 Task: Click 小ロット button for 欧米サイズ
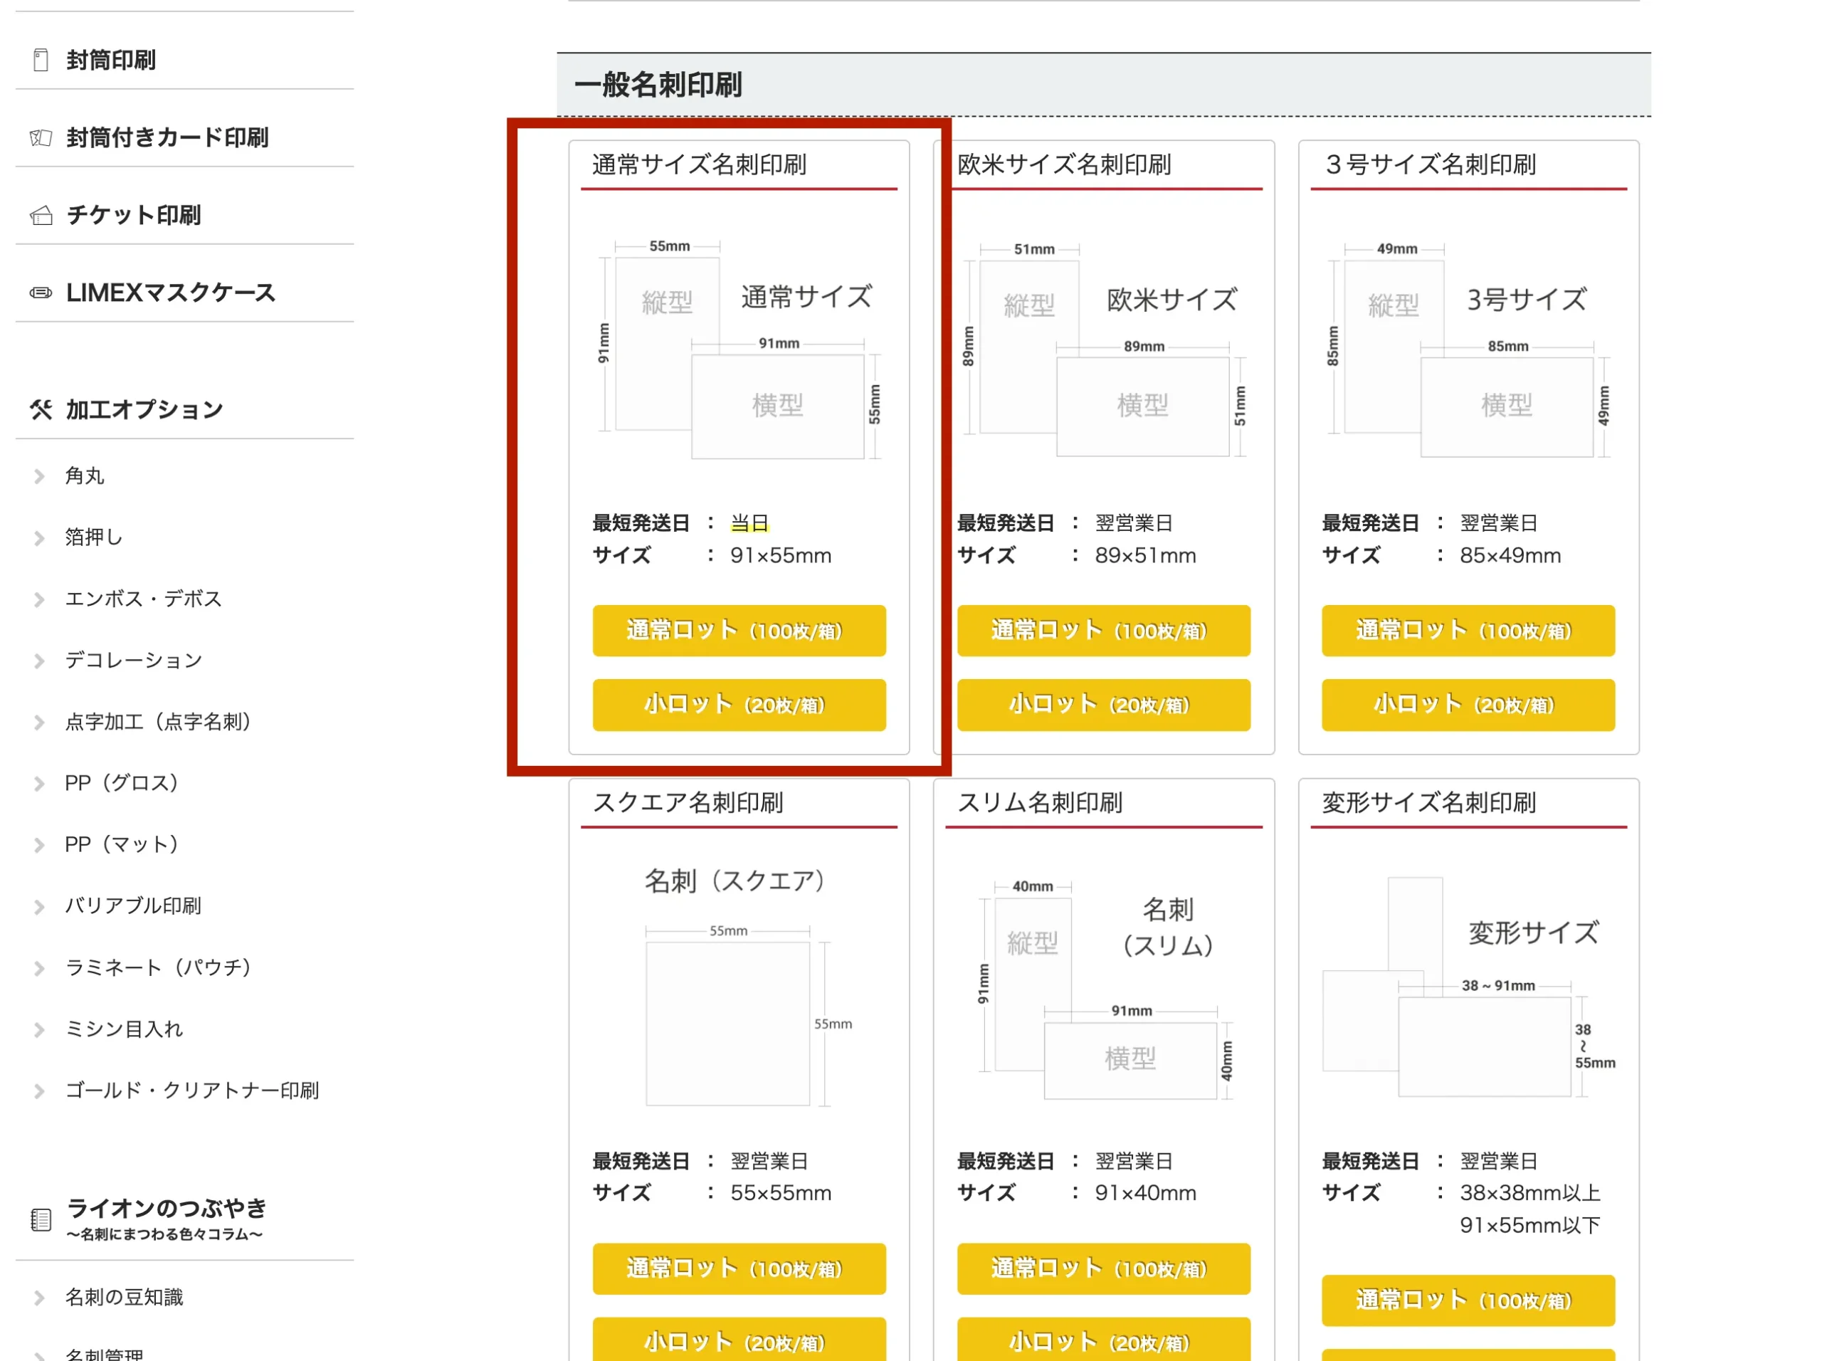pos(1103,705)
